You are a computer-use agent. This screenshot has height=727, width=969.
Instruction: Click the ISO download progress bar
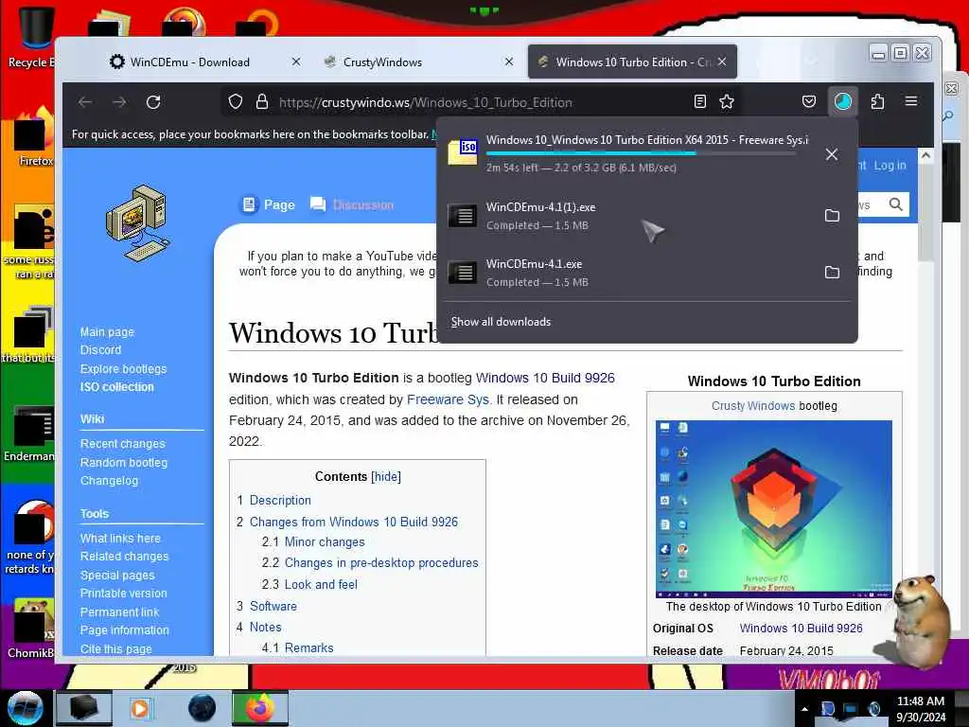click(x=641, y=153)
